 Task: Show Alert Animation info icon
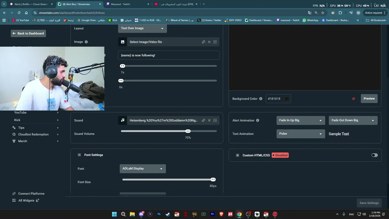click(258, 120)
